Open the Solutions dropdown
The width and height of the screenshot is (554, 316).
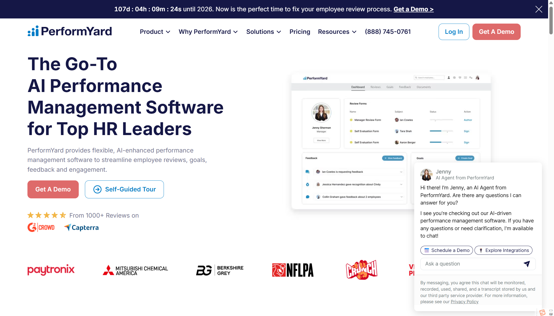click(263, 32)
